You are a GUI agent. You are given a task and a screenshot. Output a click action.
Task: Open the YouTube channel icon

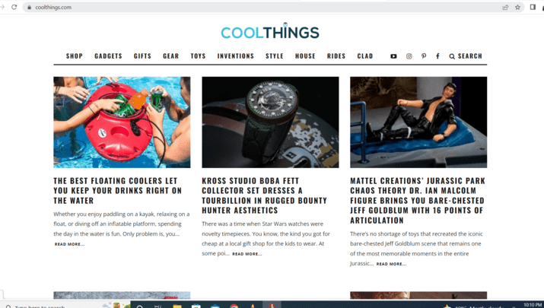click(393, 56)
